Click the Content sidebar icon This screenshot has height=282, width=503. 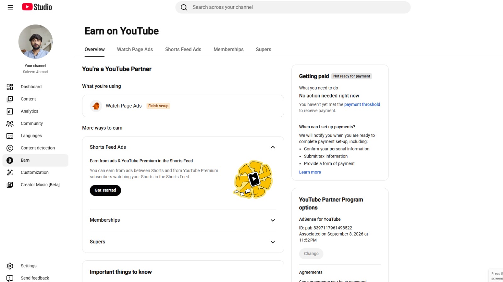[x=10, y=99]
